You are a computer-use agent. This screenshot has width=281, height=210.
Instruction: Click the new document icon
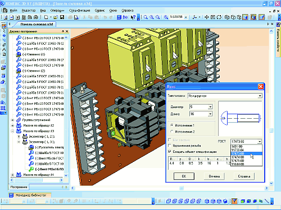[46, 17]
